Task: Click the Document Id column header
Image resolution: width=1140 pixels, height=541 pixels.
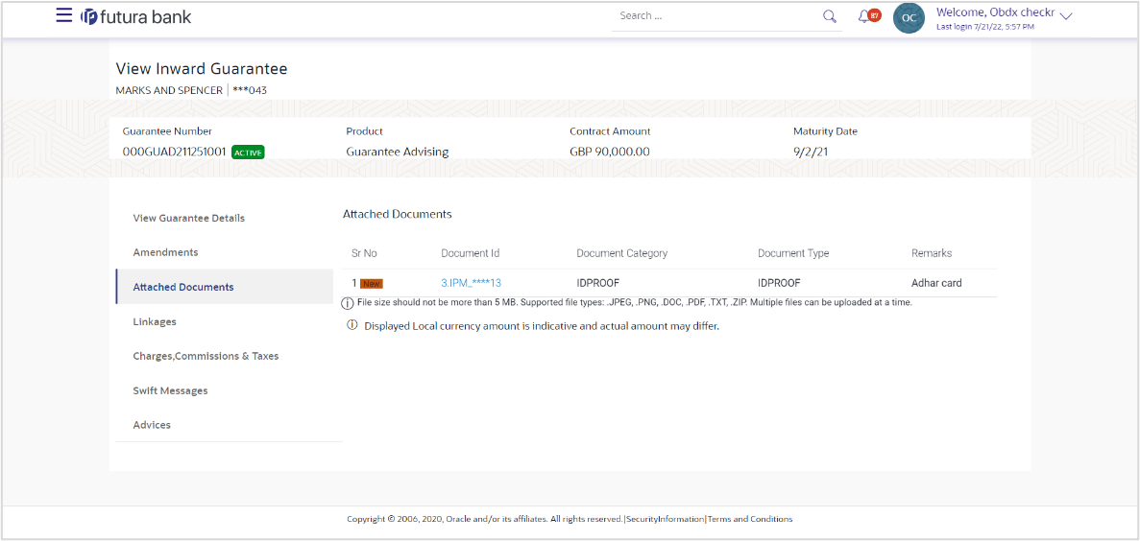Action: pyautogui.click(x=470, y=253)
